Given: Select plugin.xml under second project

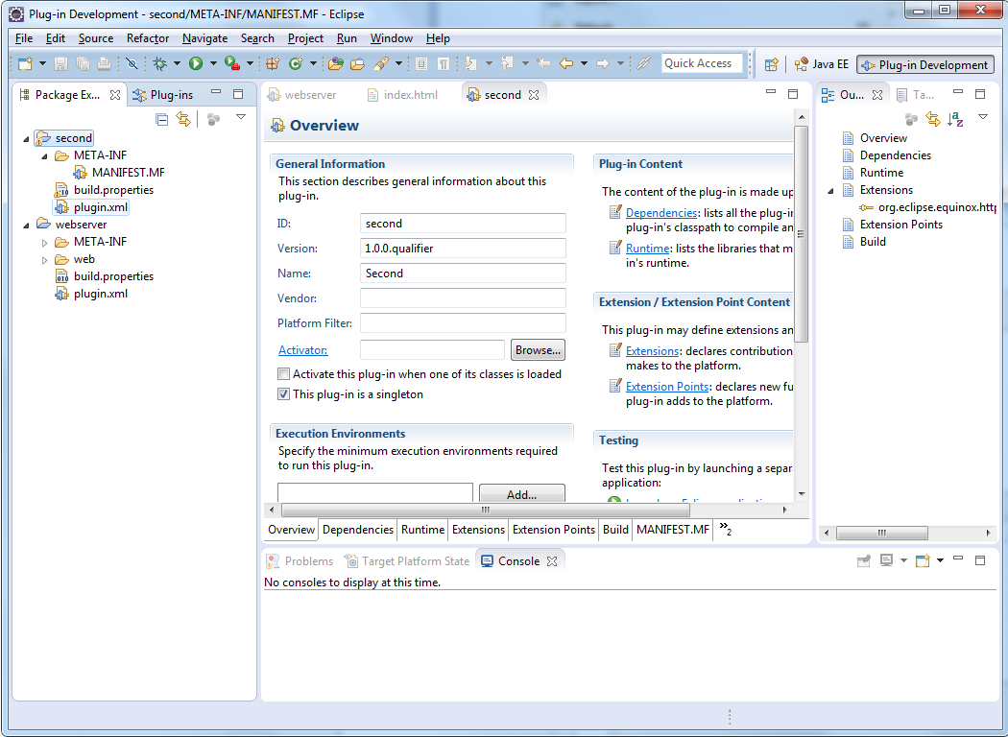Looking at the screenshot, I should pos(91,207).
